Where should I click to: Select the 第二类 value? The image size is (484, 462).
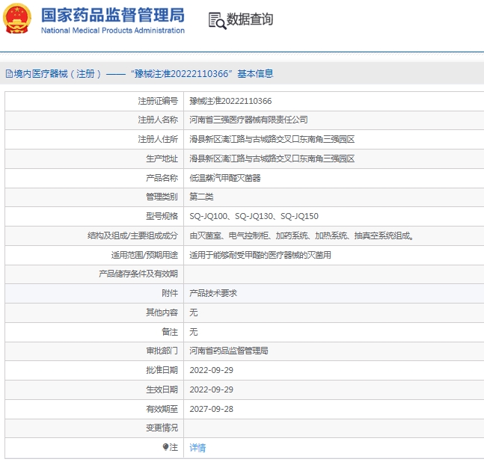pyautogui.click(x=201, y=197)
